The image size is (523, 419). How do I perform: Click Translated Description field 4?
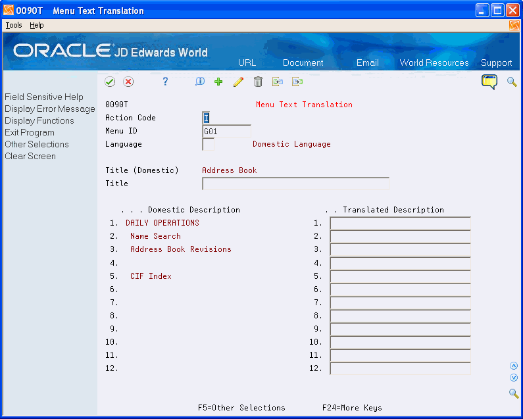tap(400, 264)
